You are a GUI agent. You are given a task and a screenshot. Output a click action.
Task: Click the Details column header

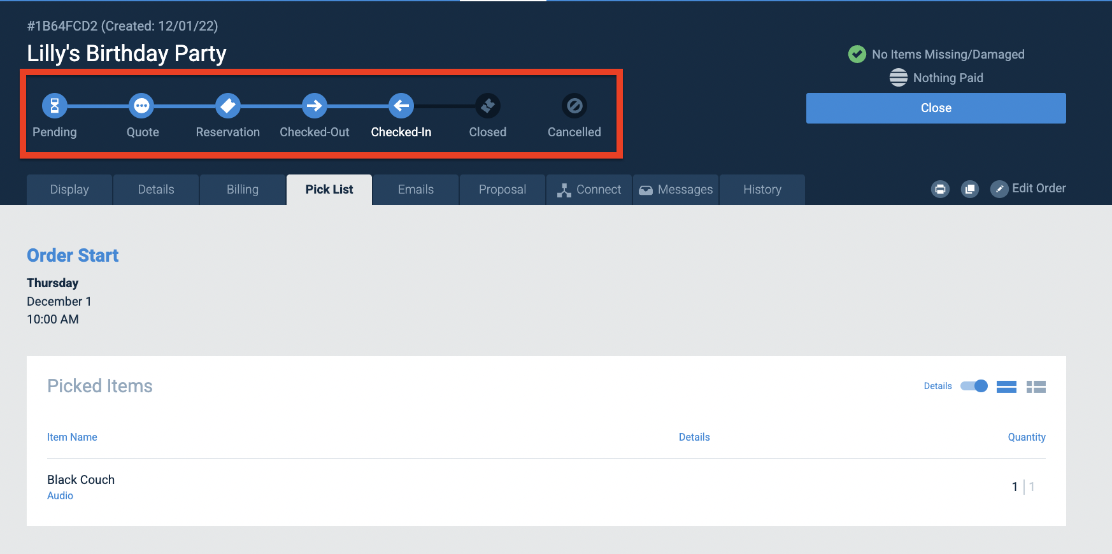coord(694,437)
